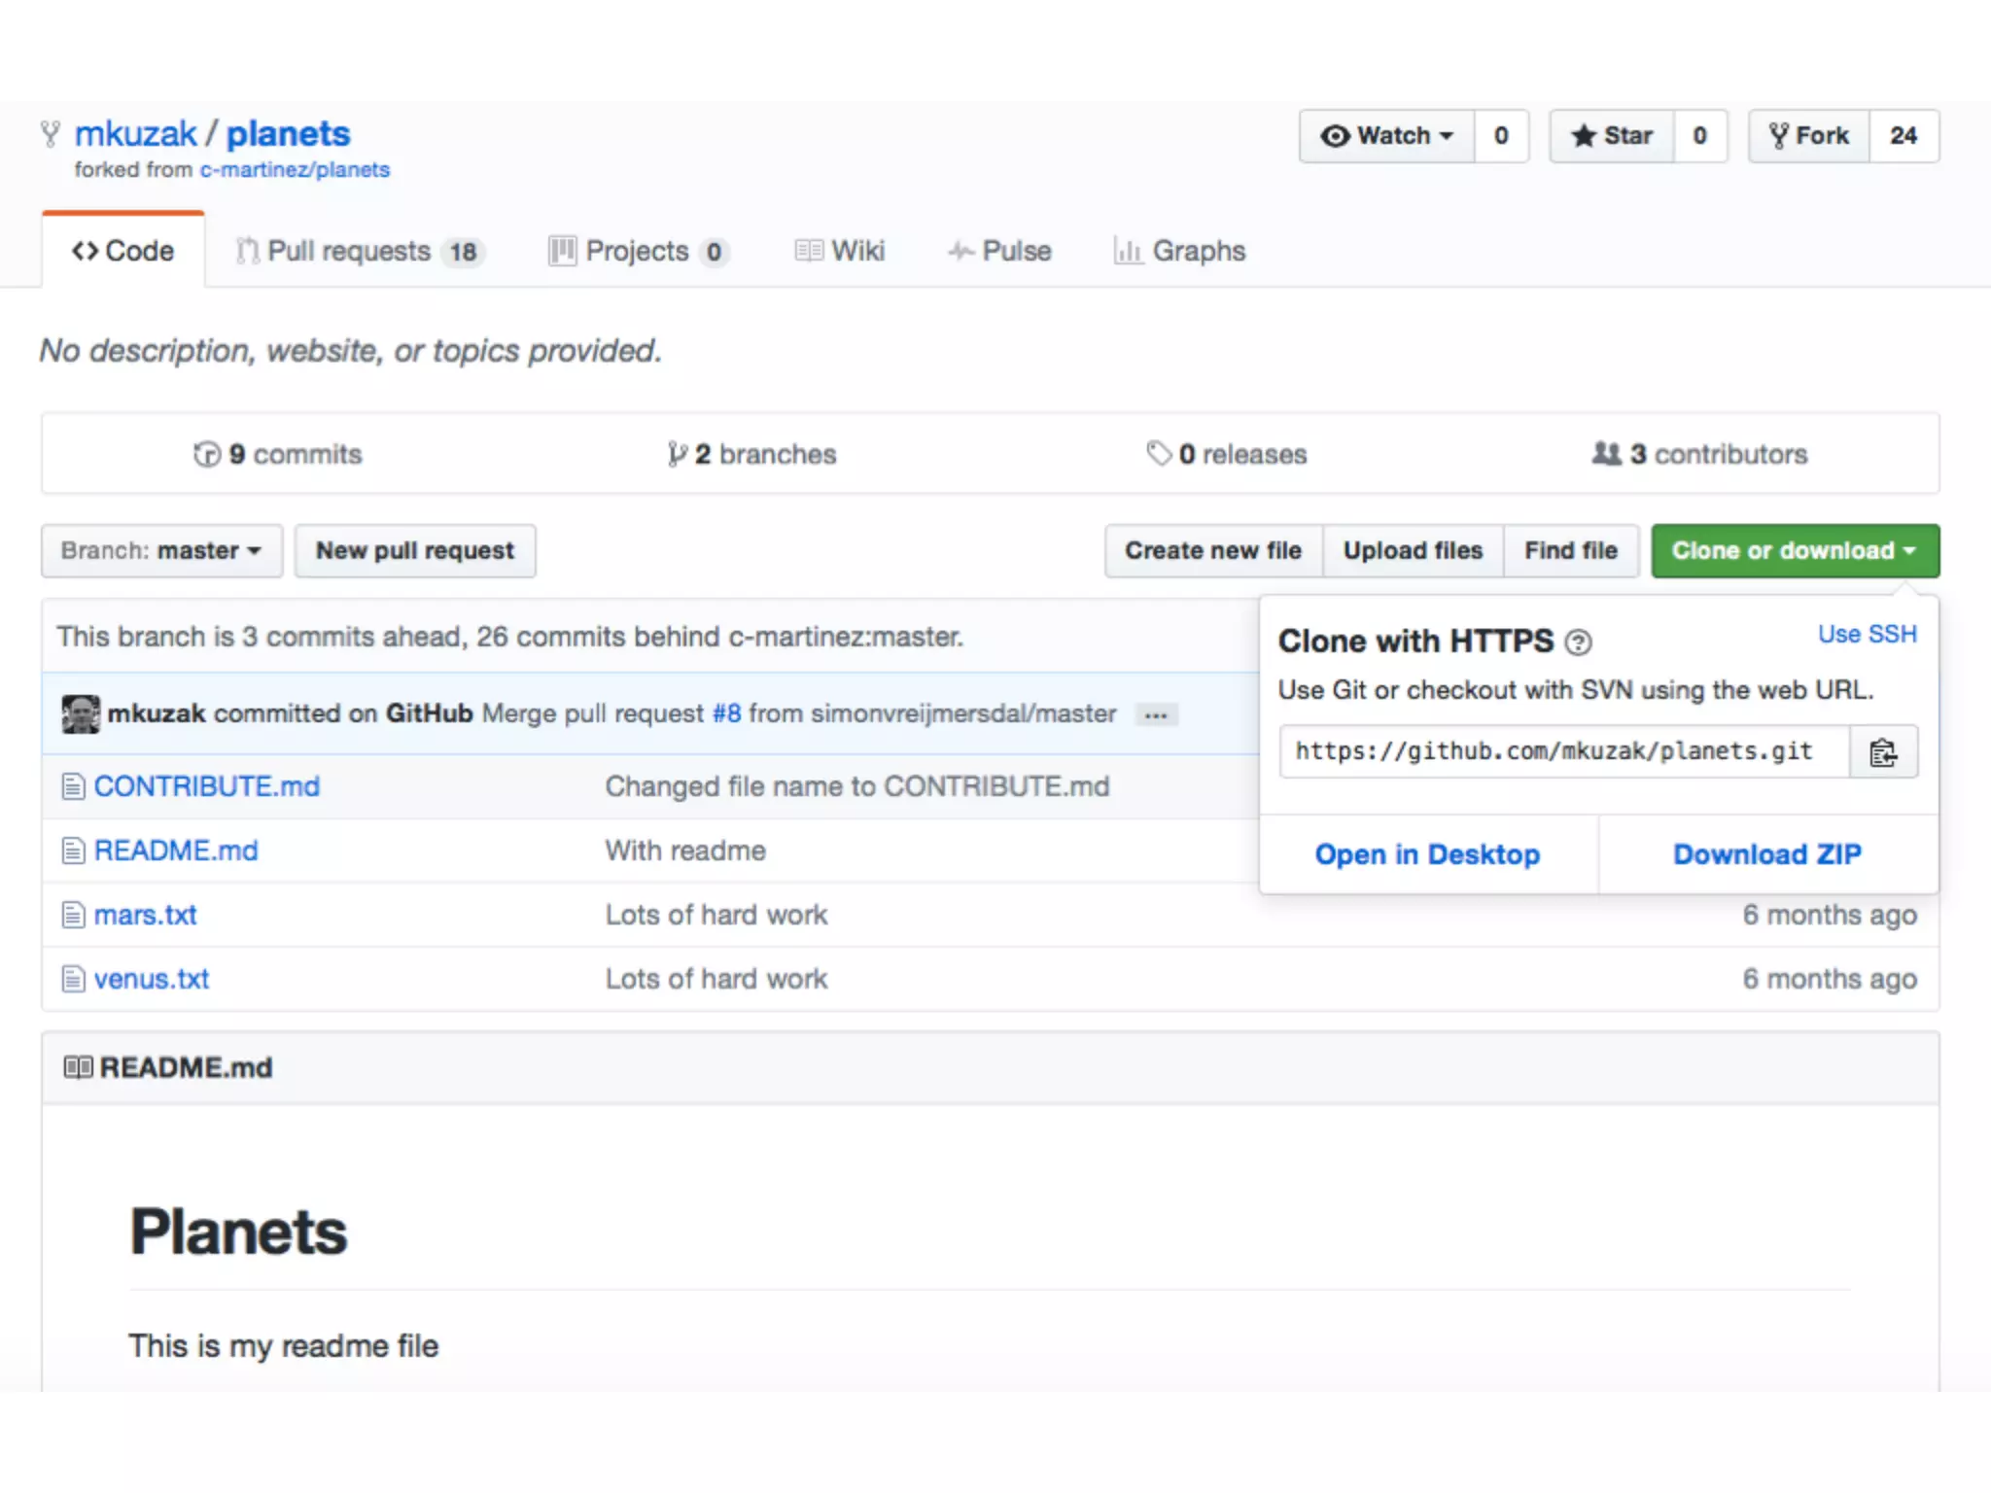Open the CONTRIBUTE.md file
1991x1493 pixels.
(206, 786)
